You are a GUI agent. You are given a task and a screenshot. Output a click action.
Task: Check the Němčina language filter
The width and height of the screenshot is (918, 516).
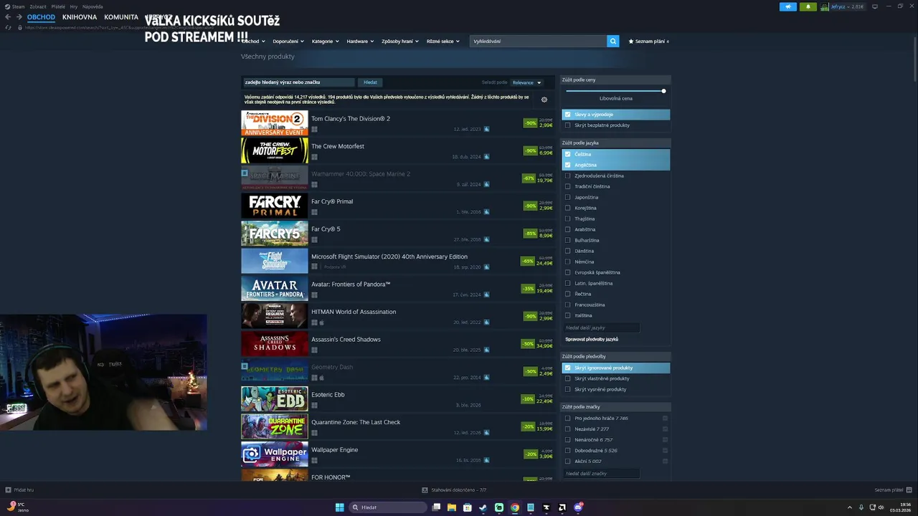pos(567,262)
